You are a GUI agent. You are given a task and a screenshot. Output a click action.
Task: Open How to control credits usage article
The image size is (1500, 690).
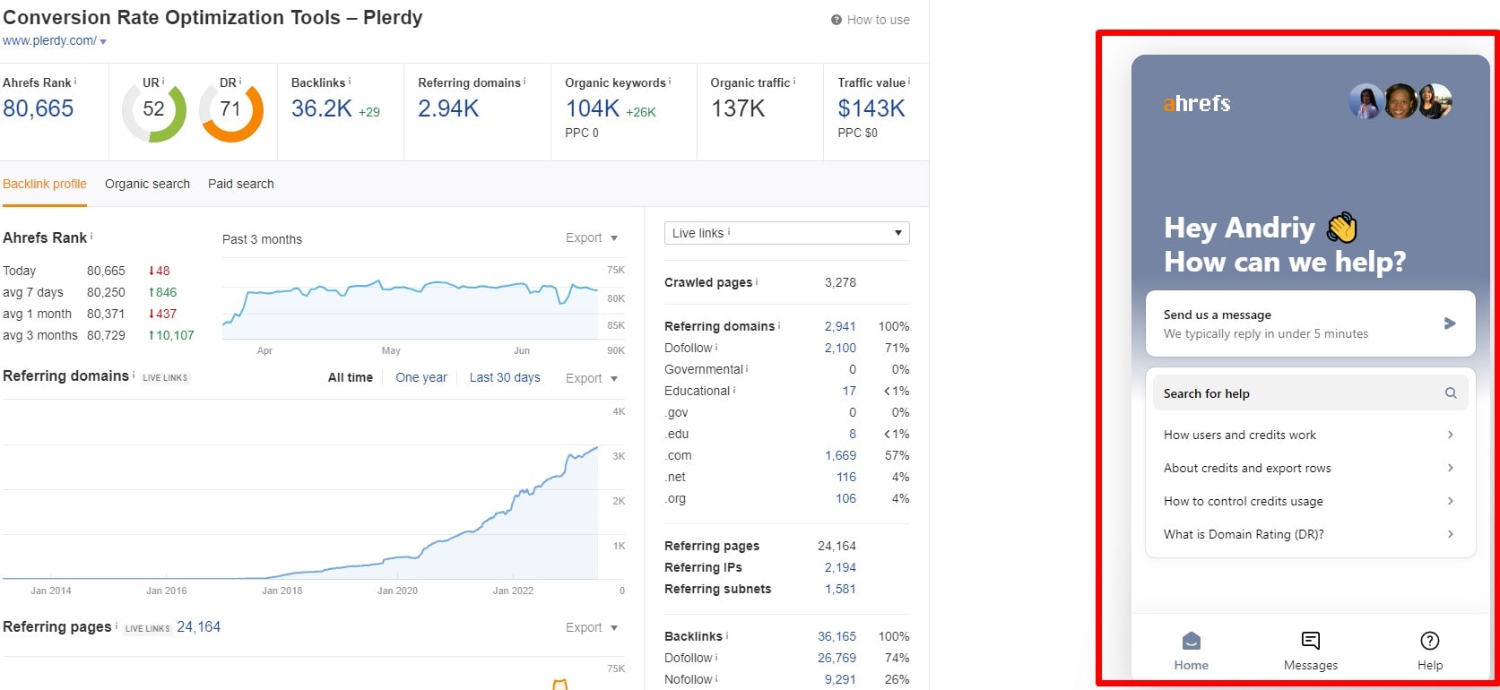[x=1310, y=501]
